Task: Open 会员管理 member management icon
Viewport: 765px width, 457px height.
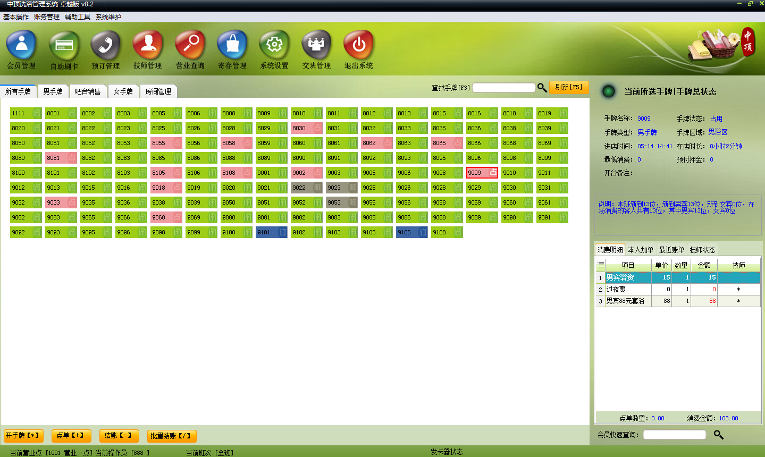Action: (x=21, y=45)
